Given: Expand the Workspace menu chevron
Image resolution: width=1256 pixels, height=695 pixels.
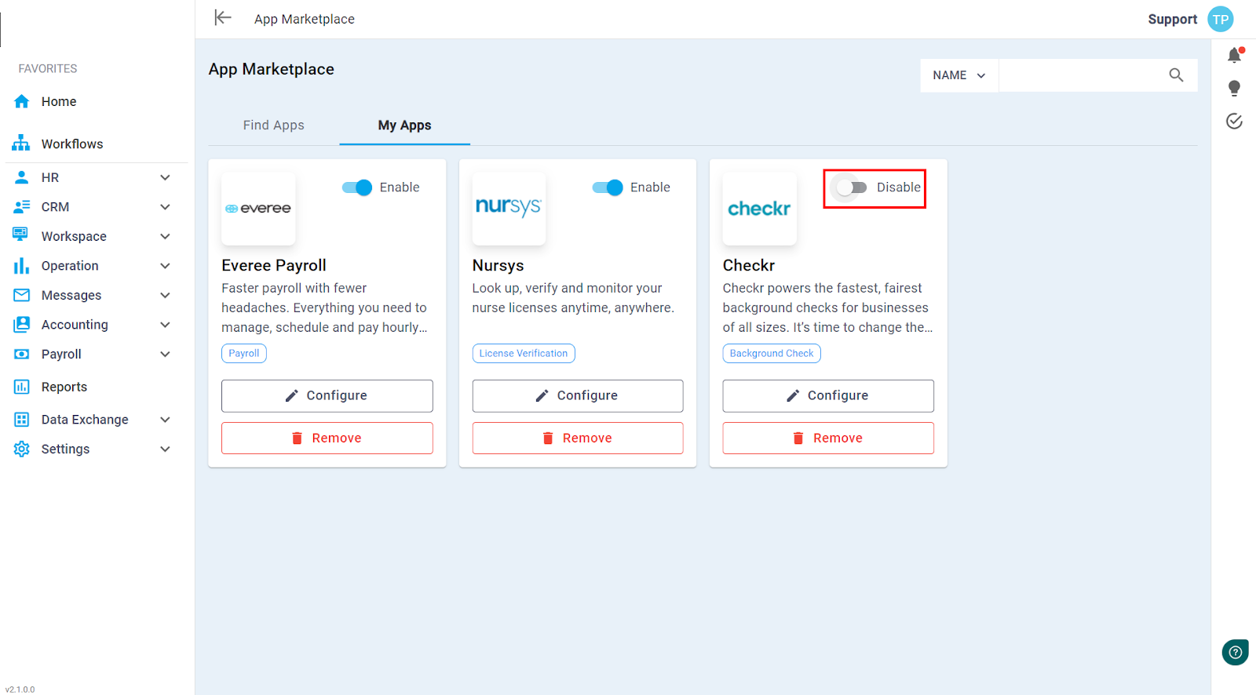Looking at the screenshot, I should pos(165,236).
